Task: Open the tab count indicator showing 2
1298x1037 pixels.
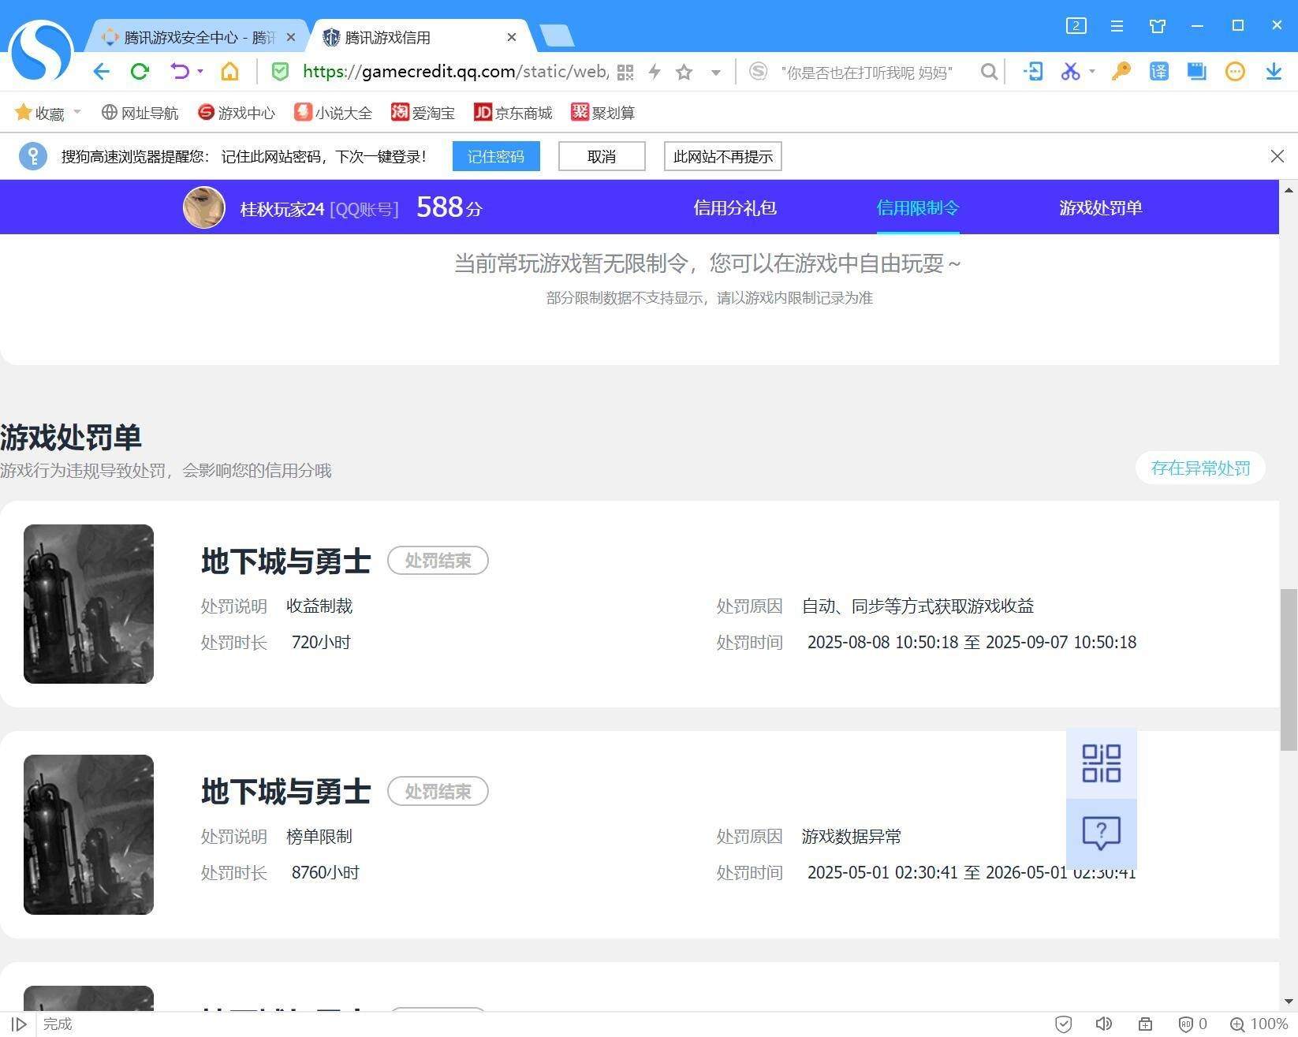Action: (x=1076, y=26)
